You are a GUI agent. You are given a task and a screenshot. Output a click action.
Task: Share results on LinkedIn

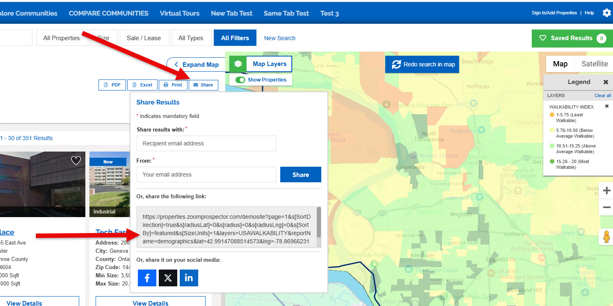189,278
